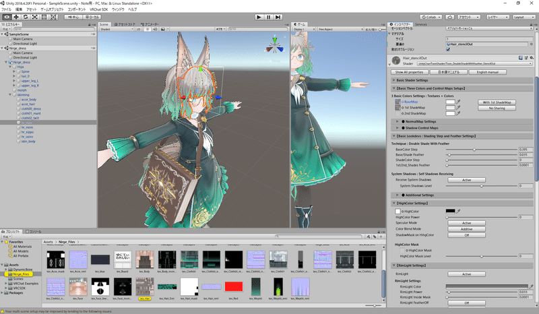Toggle 2D mode in Scene view
The height and width of the screenshot is (314, 539).
[x=139, y=29]
